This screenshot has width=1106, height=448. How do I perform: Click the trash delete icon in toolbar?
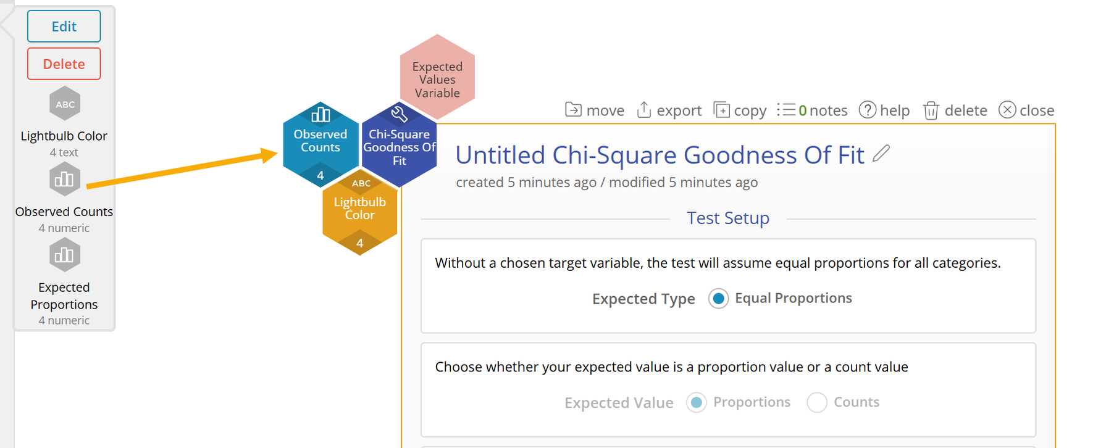(x=931, y=110)
